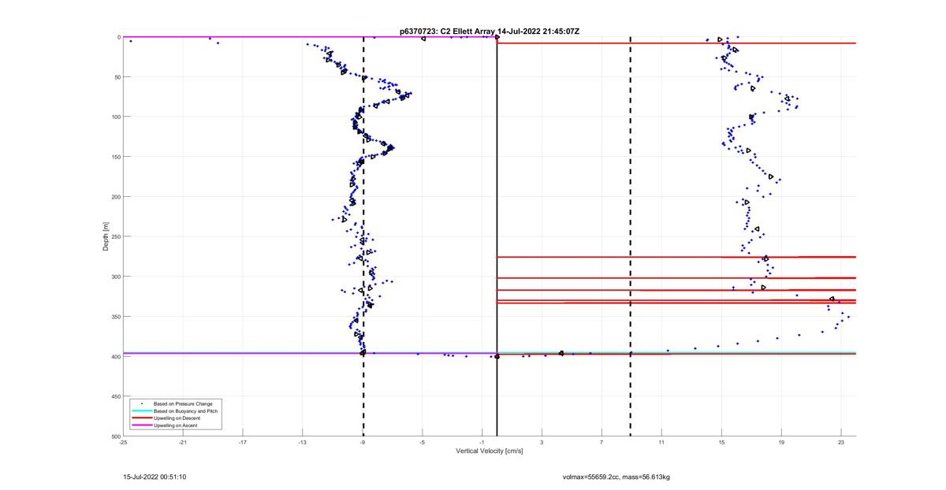Viewport: 946px width, 490px height.
Task: Click depth axis tick label '500'
Action: [x=115, y=436]
